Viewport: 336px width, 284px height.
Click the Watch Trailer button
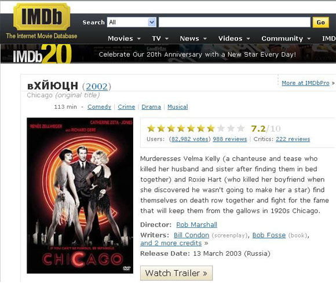tap(176, 273)
